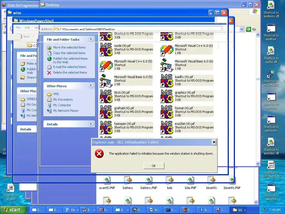Image resolution: width=285 pixels, height=214 pixels.
Task: Select the Shortcut to access desktop icon
Action: [x=11, y=188]
